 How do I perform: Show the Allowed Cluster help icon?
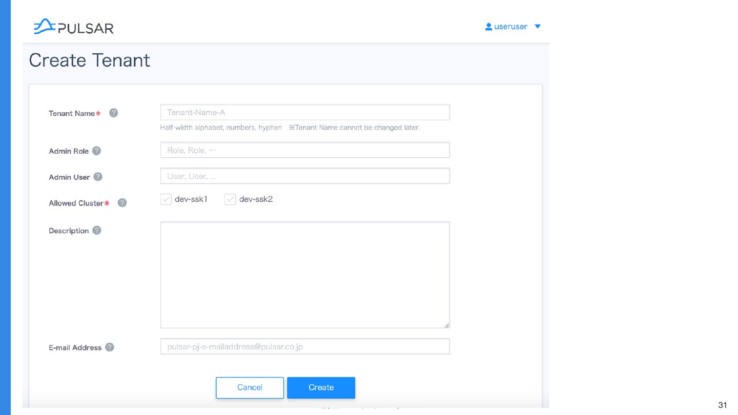[x=122, y=202]
